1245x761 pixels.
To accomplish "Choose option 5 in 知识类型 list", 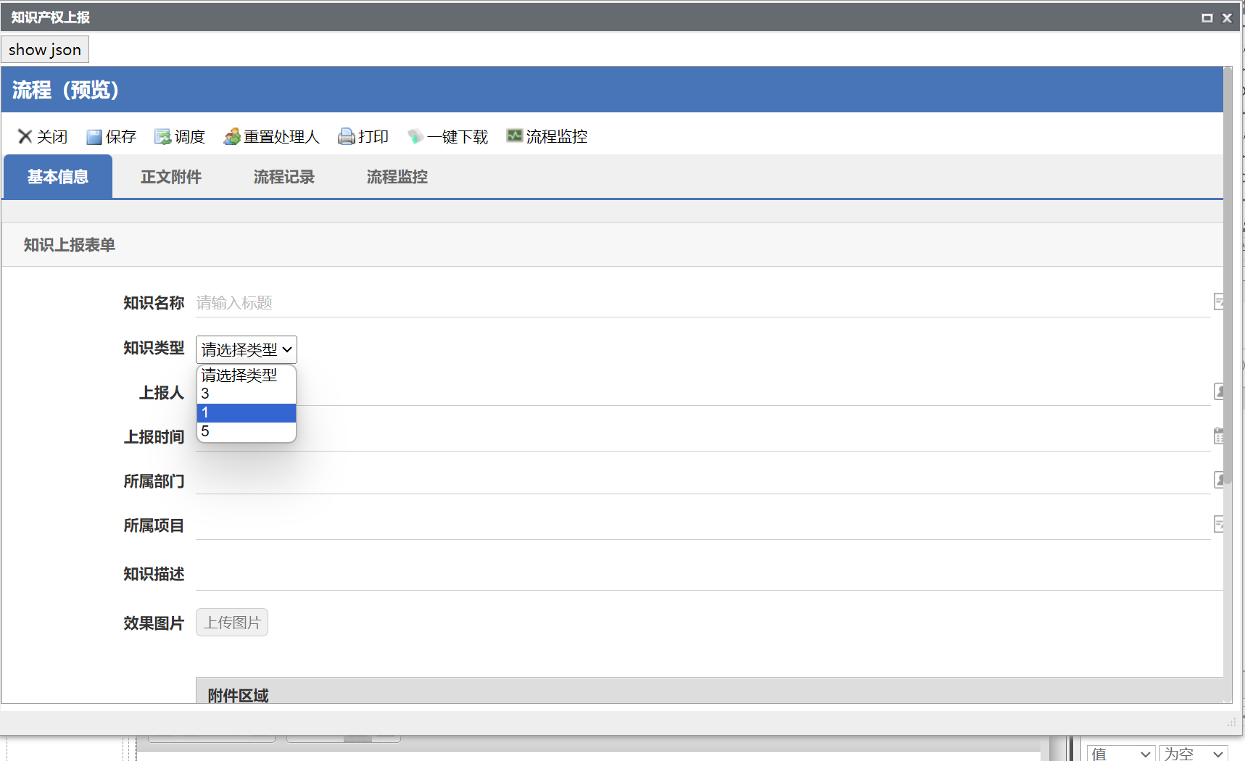I will pyautogui.click(x=247, y=431).
